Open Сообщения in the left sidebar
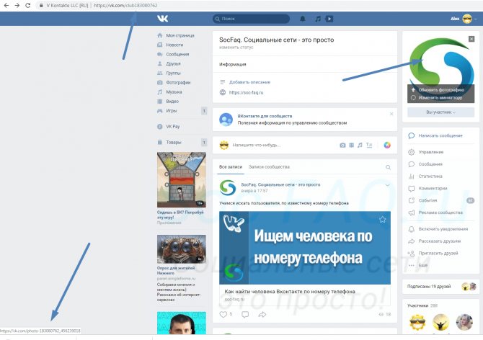Viewport: 483px width, 340px height. pyautogui.click(x=177, y=54)
